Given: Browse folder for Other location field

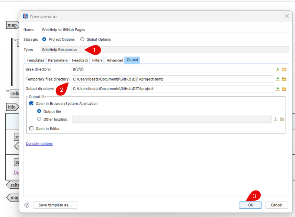Looking at the screenshot, I should [282, 119].
